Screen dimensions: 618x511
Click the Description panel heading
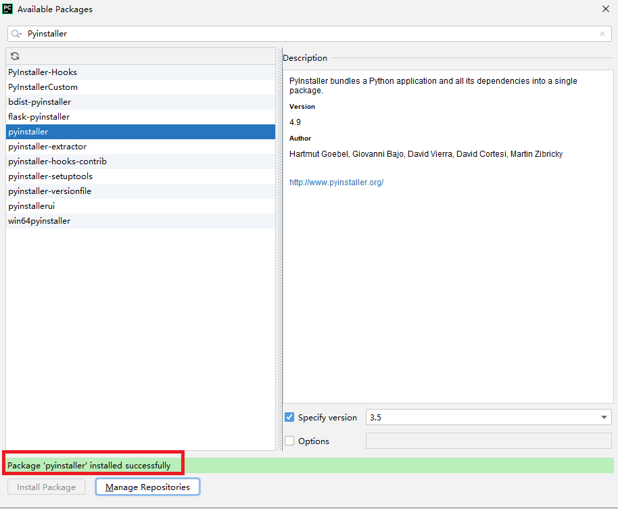(x=305, y=58)
